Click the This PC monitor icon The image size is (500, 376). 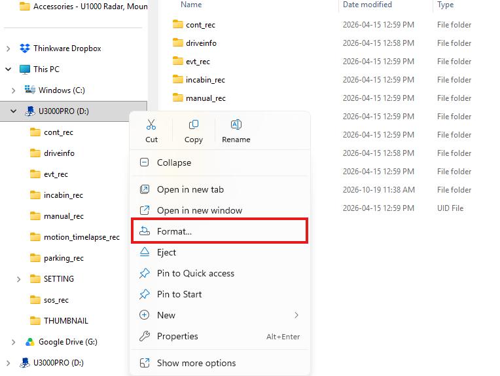point(25,69)
